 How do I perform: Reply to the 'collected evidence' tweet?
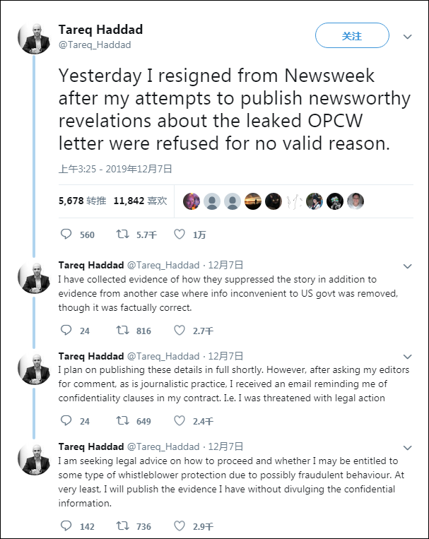click(66, 330)
